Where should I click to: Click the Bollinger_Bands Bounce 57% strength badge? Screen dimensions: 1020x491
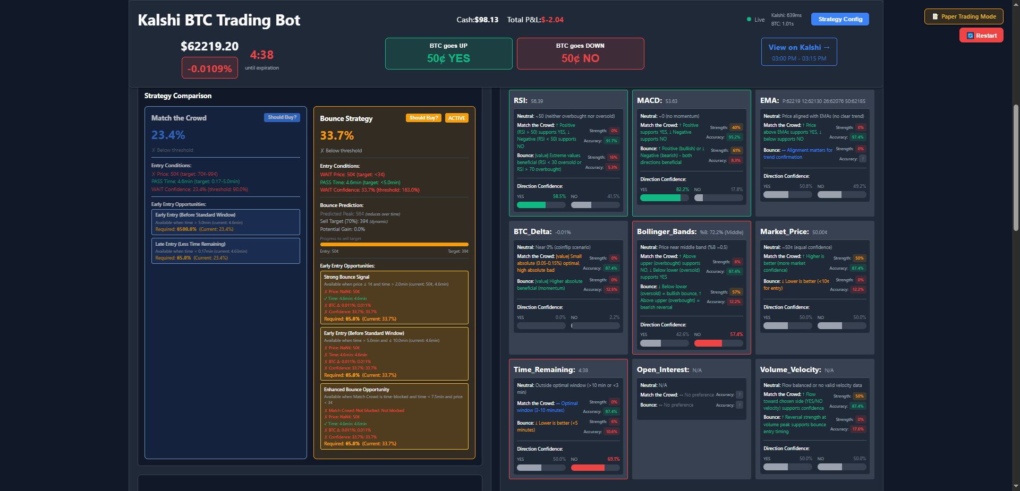[x=736, y=292]
